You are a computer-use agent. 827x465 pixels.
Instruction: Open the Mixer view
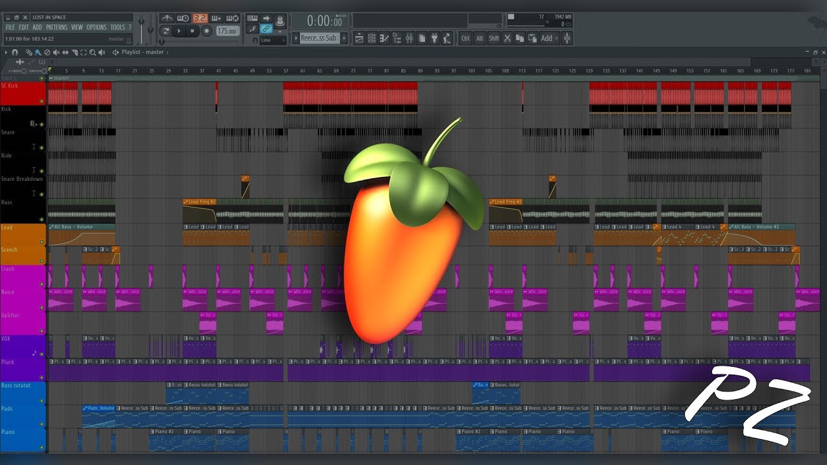point(409,38)
